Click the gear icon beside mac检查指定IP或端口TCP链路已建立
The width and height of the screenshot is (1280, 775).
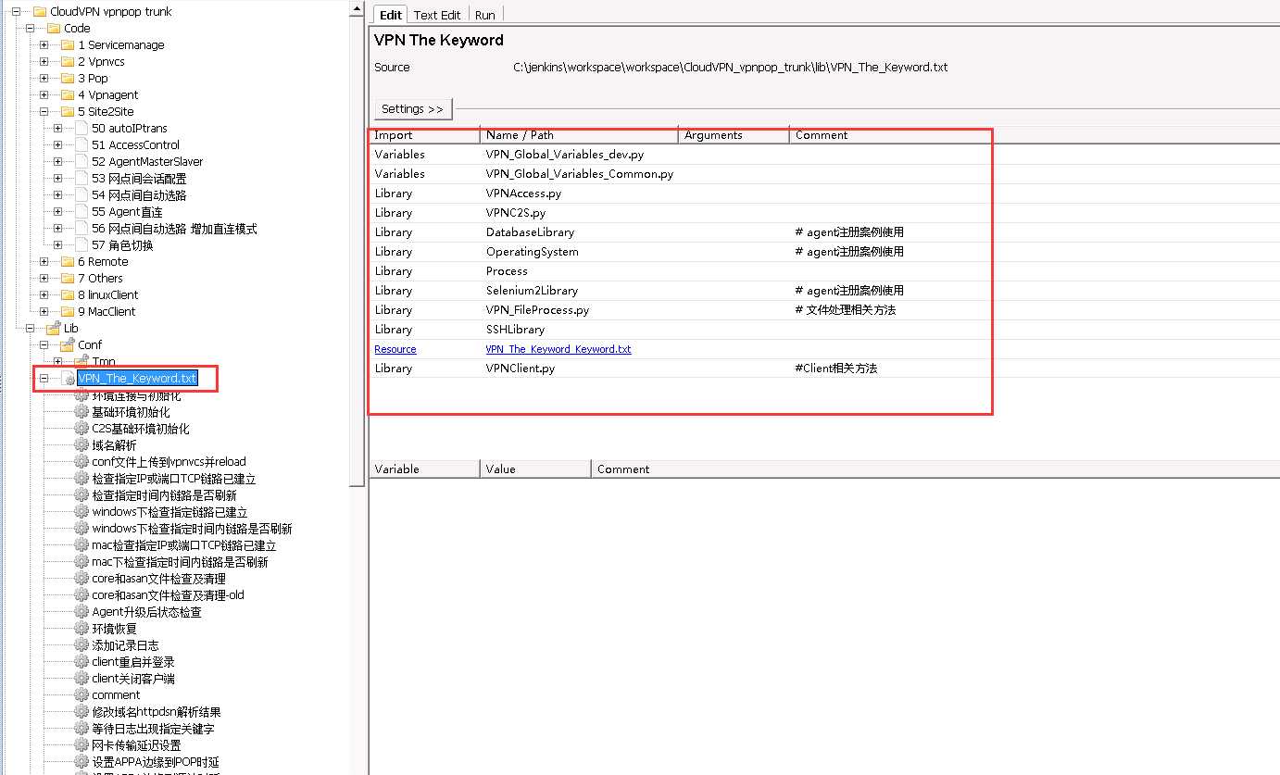coord(82,545)
